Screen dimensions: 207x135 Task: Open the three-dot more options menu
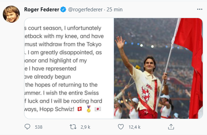[x=200, y=9]
